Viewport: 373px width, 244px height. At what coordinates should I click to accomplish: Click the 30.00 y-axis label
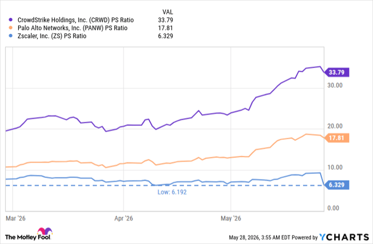(x=335, y=86)
